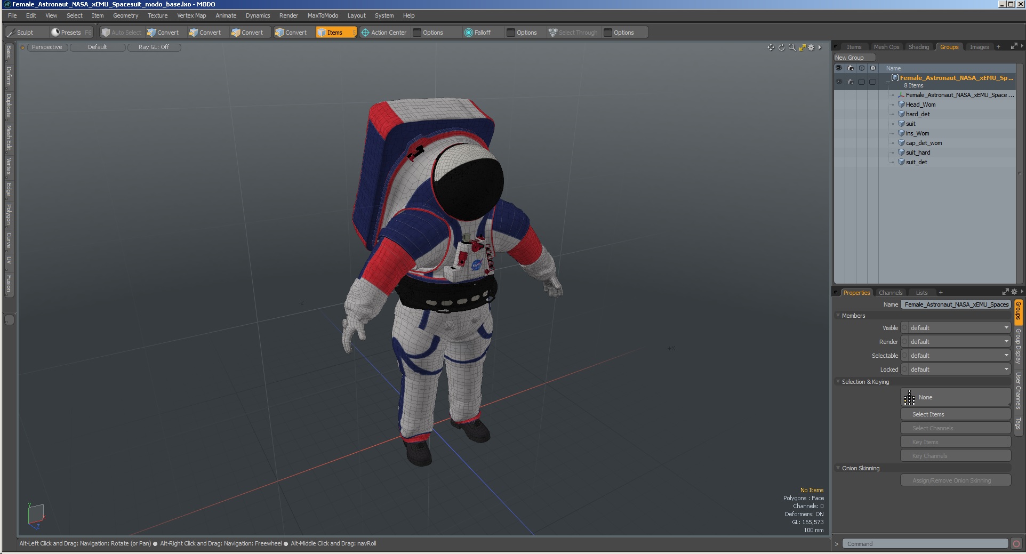Click the third Convert button (polygons)
Screen dimensions: 1026x554
click(x=247, y=33)
